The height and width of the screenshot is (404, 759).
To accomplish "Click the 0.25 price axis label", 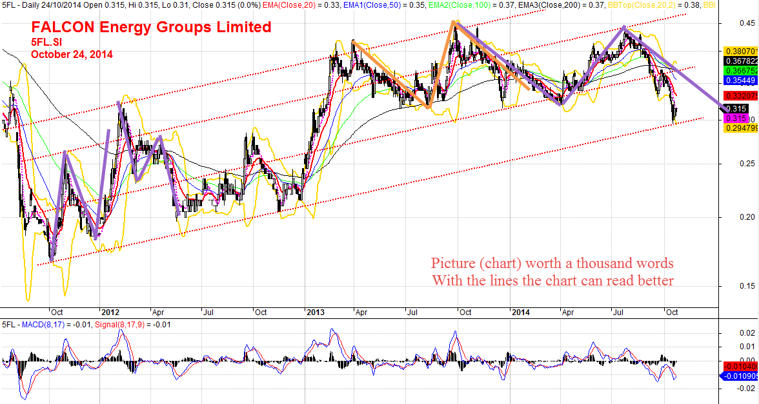I will [x=747, y=164].
